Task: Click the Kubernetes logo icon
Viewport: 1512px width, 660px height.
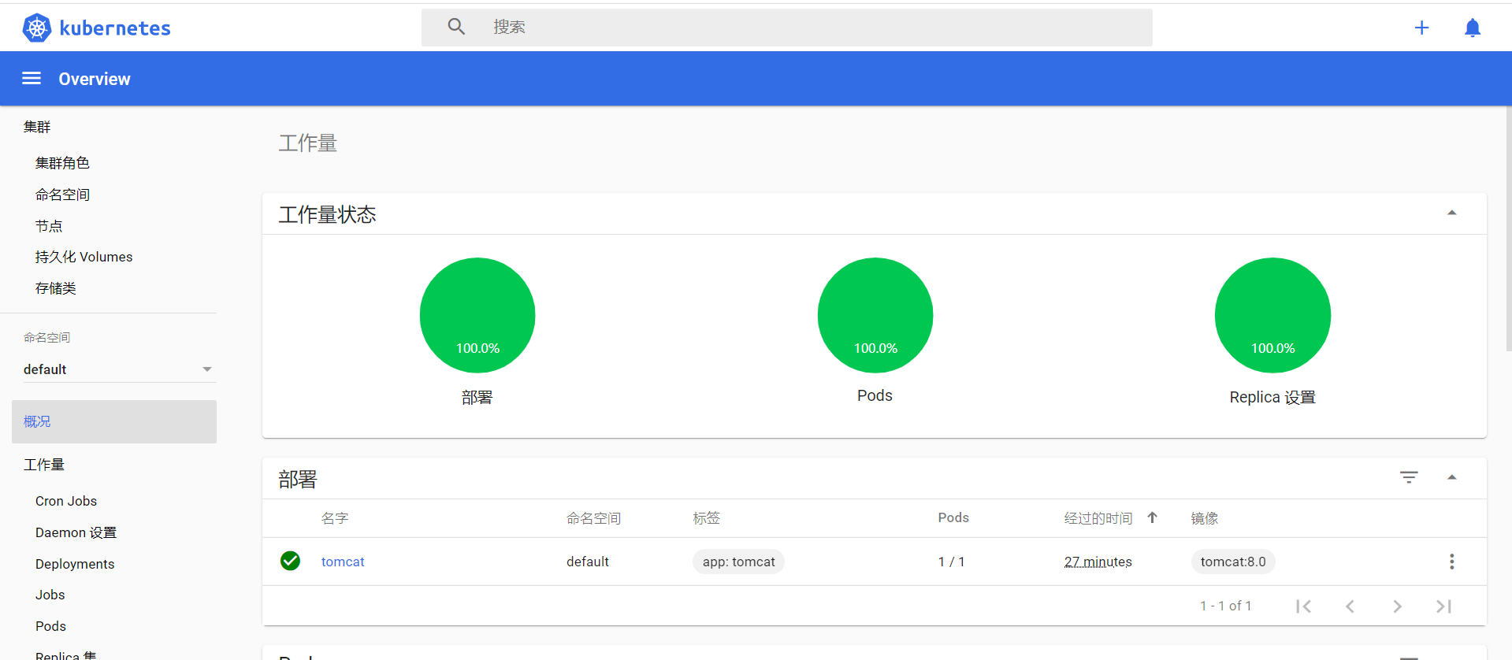Action: pyautogui.click(x=37, y=28)
